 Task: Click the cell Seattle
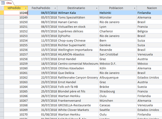(x=118, y=110)
